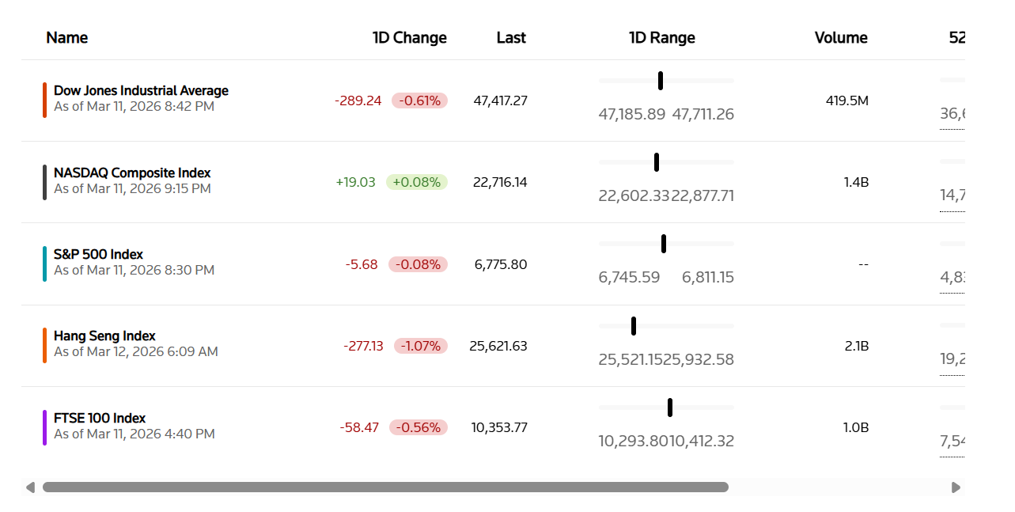Click the truncated 52-week column header
The height and width of the screenshot is (512, 1015).
[x=956, y=37]
